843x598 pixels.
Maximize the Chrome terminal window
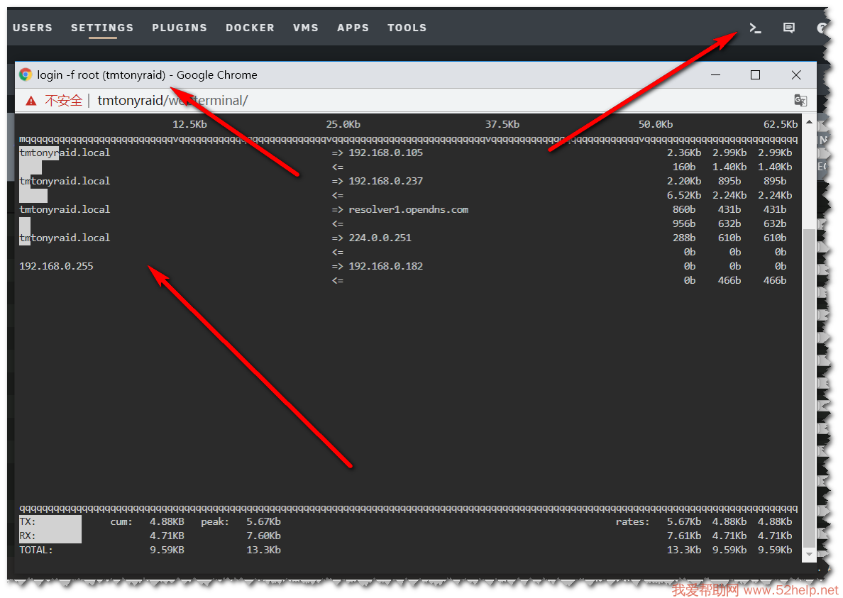755,74
